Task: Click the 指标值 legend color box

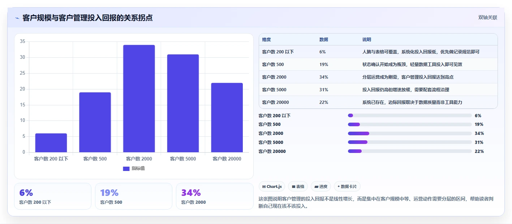Action: point(126,168)
